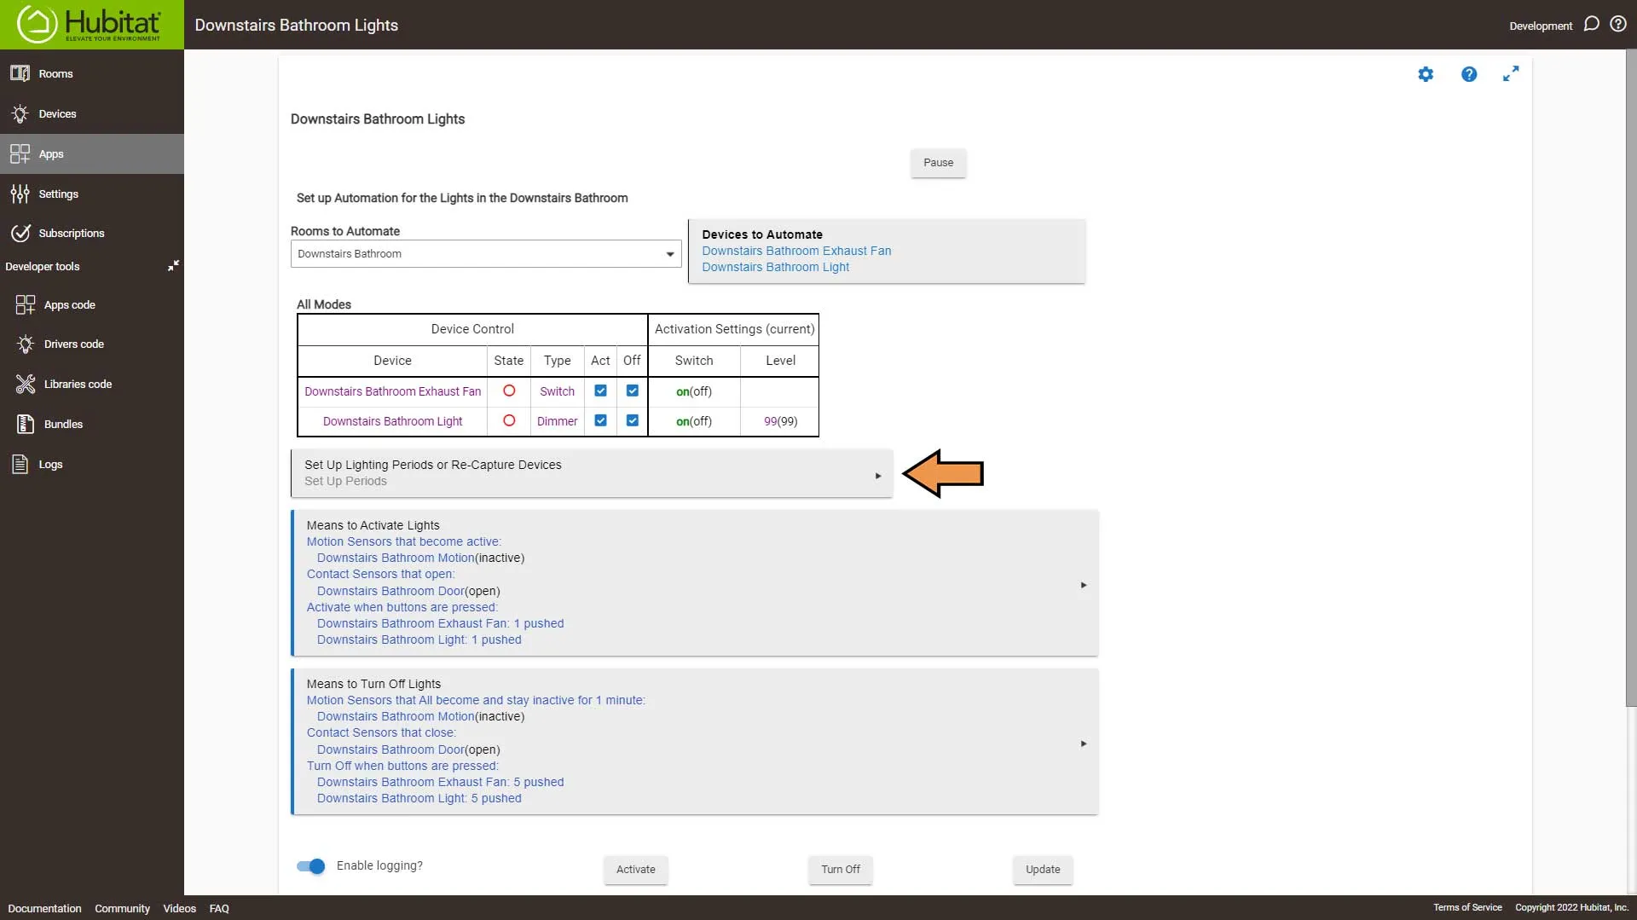Expand app to full screen icon
The width and height of the screenshot is (1637, 920).
pos(1511,74)
